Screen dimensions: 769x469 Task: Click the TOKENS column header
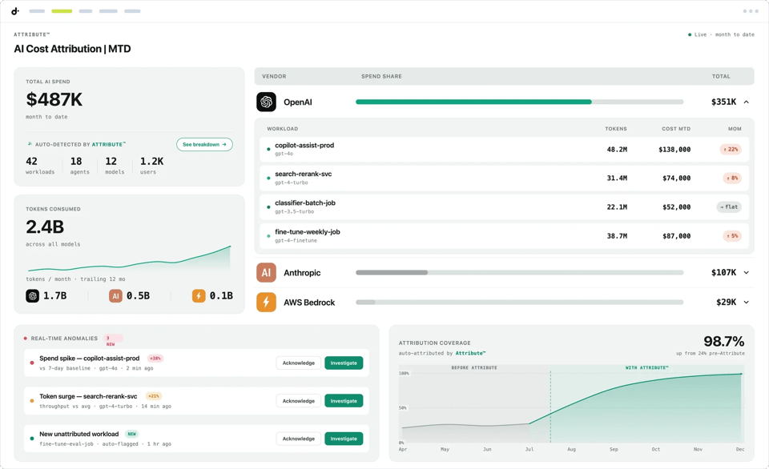point(615,129)
